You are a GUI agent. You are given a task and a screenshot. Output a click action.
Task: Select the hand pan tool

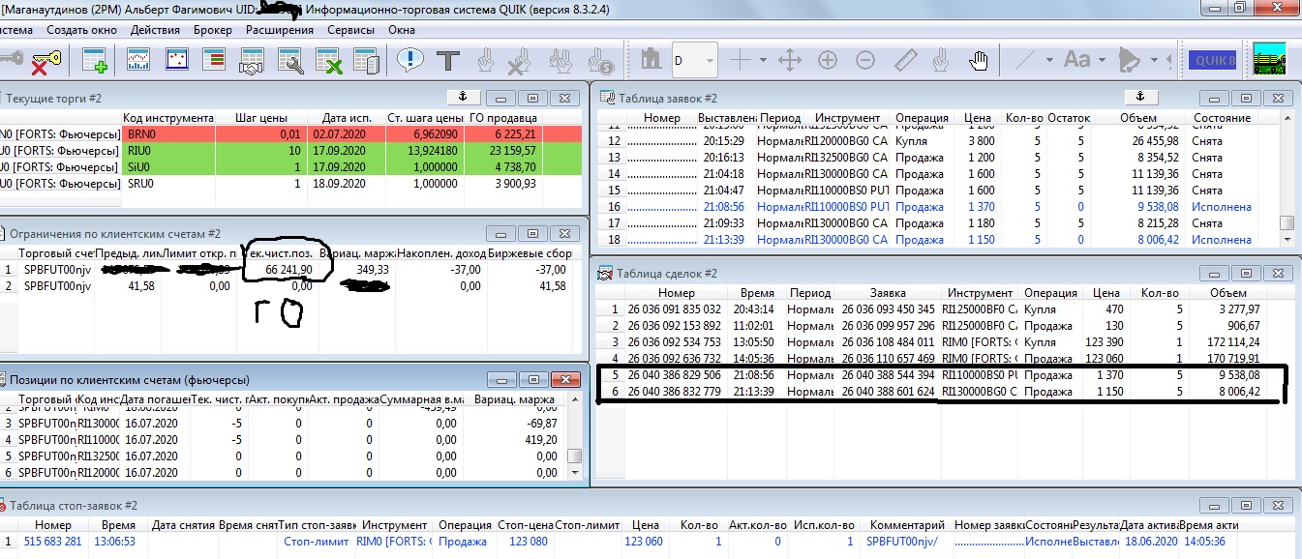click(979, 61)
